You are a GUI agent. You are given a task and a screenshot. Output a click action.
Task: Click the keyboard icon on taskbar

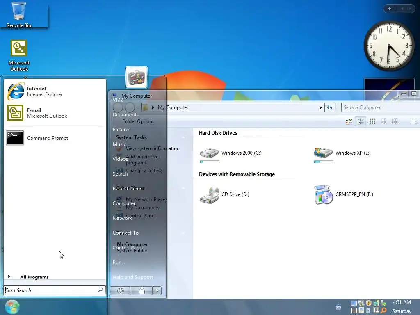(338, 307)
